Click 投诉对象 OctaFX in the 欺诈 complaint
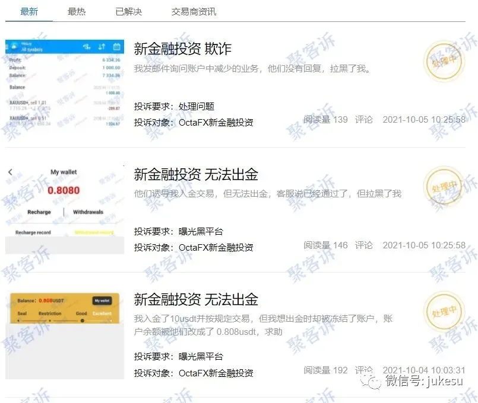 194,123
